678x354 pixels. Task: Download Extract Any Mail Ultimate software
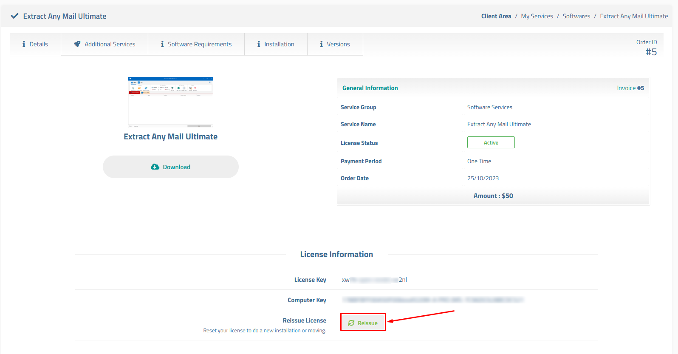171,167
